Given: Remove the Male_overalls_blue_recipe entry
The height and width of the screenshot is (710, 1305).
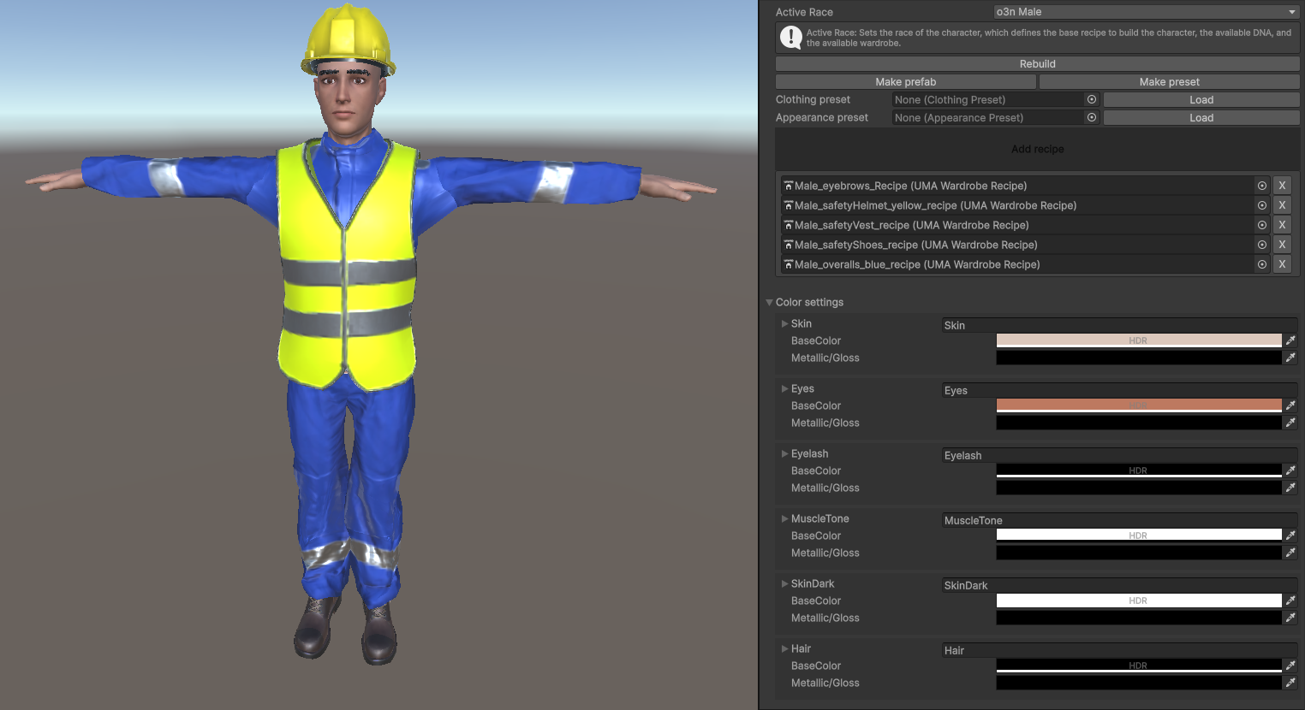Looking at the screenshot, I should point(1282,264).
